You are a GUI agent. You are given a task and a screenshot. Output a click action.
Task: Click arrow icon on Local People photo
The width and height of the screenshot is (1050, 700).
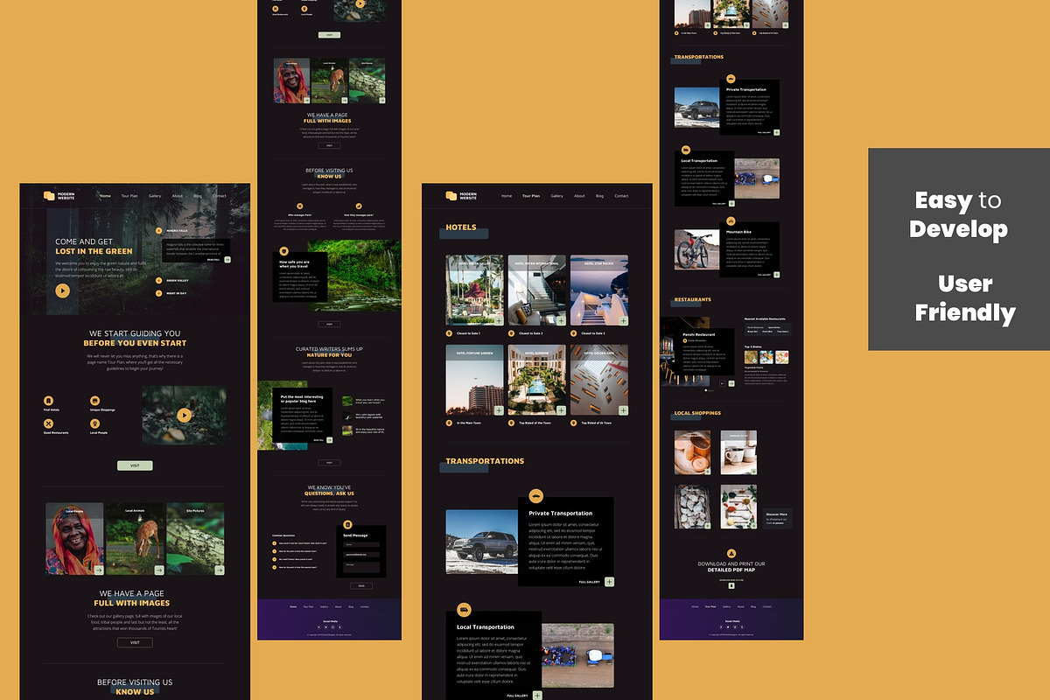coord(99,570)
